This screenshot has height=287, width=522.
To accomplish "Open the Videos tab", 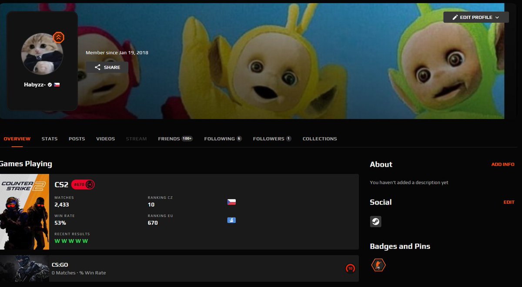I will point(106,139).
